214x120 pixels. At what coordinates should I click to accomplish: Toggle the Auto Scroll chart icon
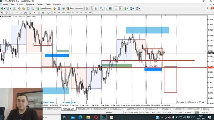click(116, 8)
